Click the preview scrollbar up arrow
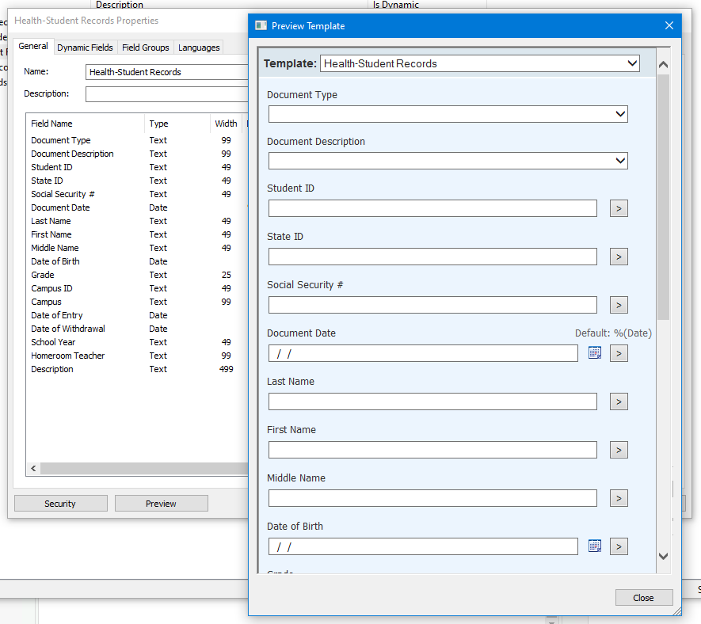The image size is (701, 624). pos(664,65)
